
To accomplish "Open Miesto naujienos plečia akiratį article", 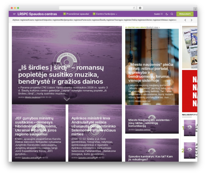I will (151, 72).
